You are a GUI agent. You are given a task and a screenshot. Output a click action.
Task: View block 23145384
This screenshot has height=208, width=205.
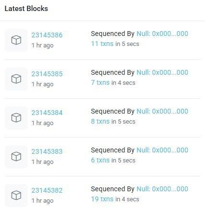pyautogui.click(x=47, y=113)
